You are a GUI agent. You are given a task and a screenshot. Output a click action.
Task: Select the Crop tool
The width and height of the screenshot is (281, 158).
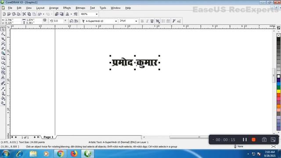pos(3,39)
